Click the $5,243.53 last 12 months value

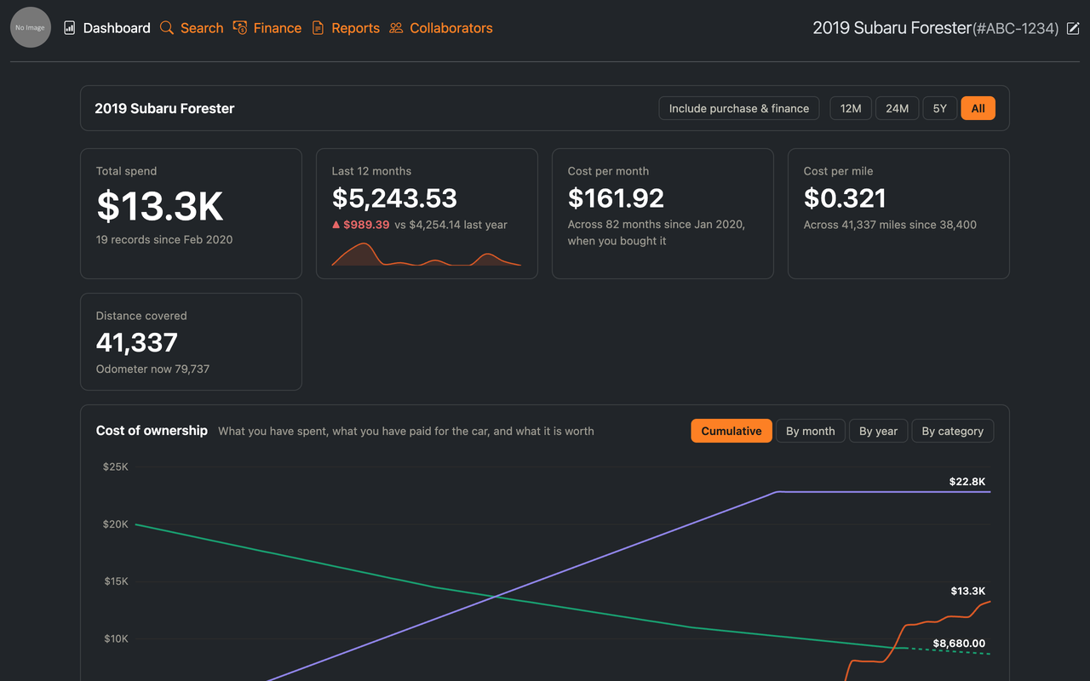pos(394,197)
